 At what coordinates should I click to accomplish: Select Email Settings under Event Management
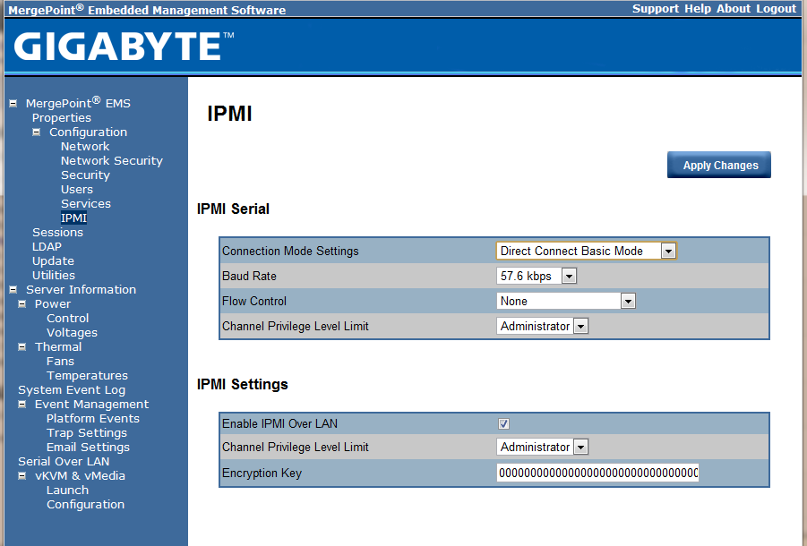click(88, 448)
